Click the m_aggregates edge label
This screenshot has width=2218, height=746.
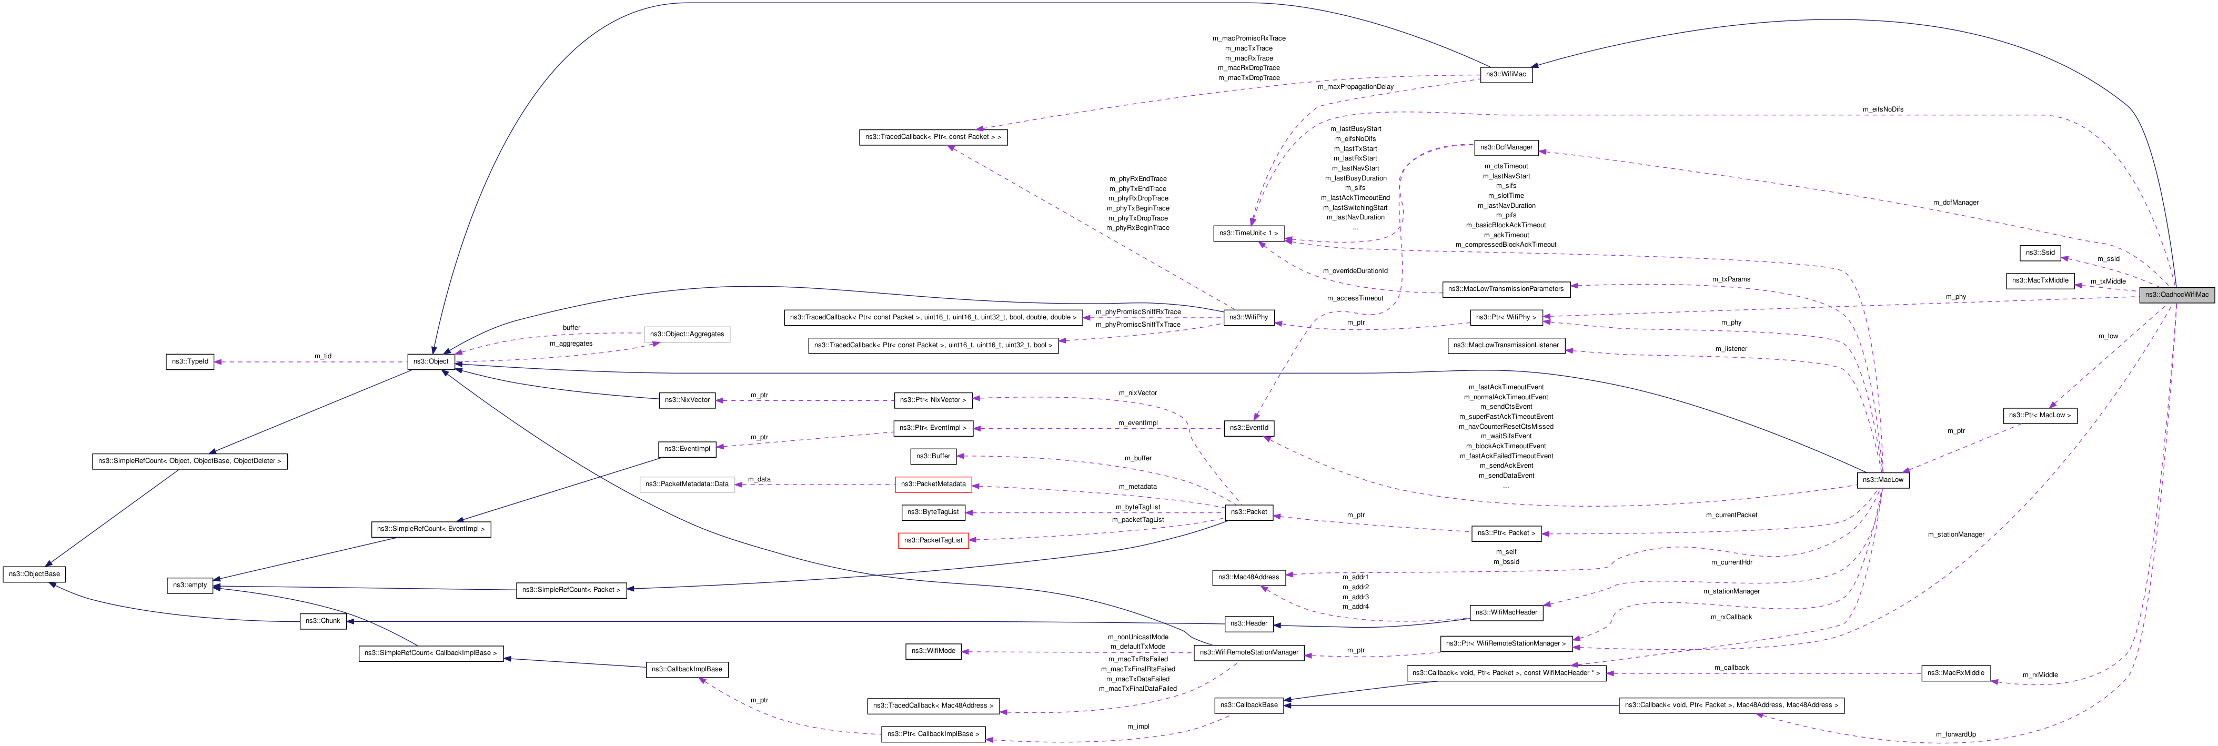click(571, 344)
